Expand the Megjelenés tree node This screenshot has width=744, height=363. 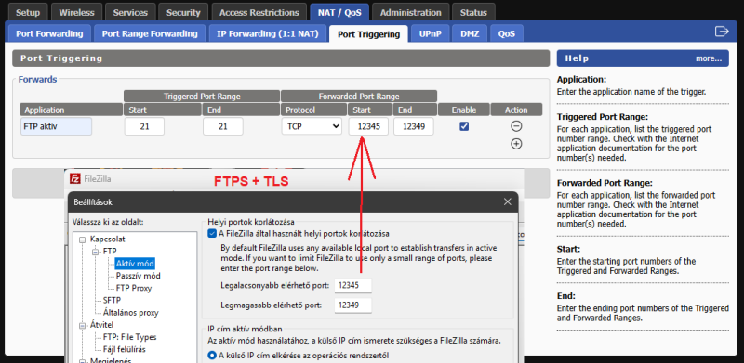tap(83, 361)
